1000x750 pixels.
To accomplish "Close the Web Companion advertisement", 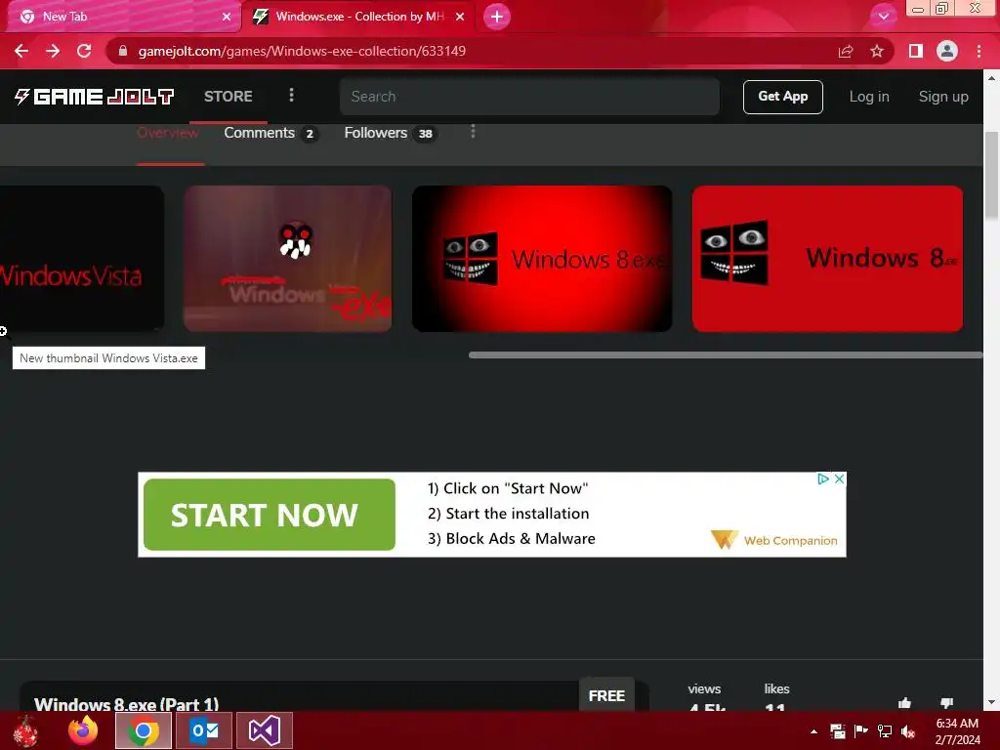I will pos(839,479).
